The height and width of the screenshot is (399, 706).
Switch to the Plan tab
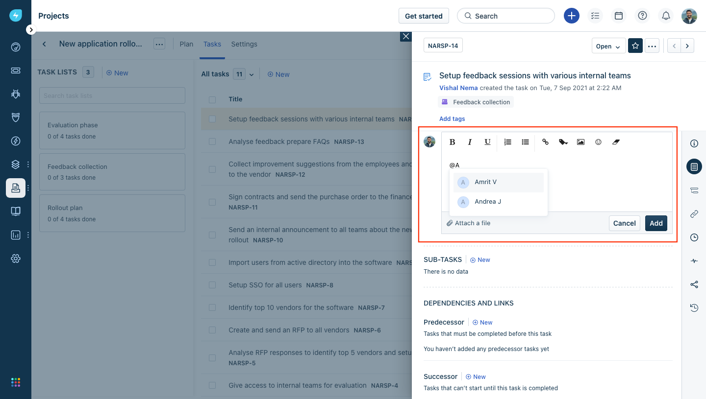[x=186, y=44]
